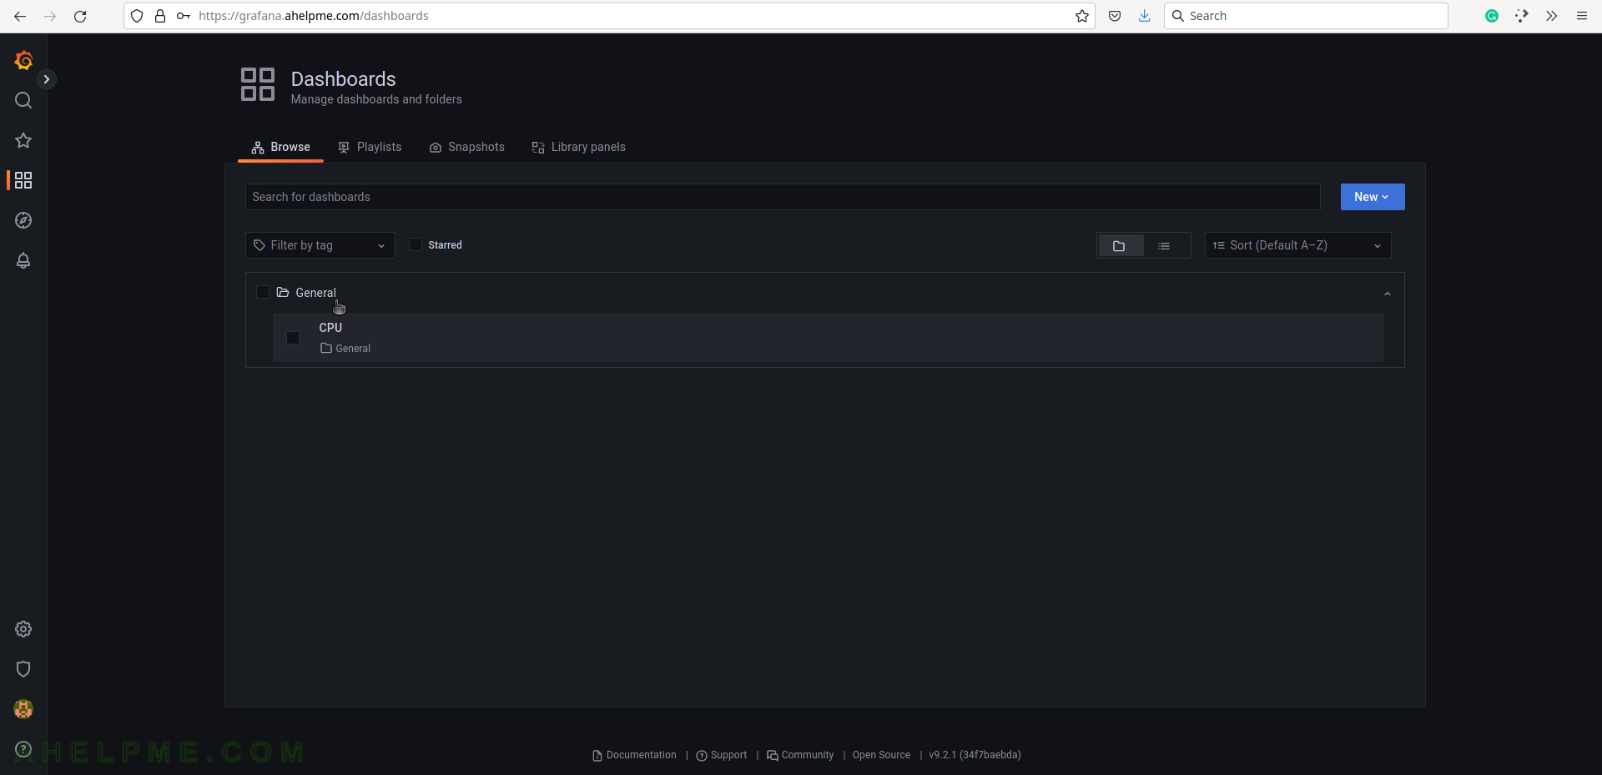Open the Explore compass icon
The height and width of the screenshot is (775, 1602).
coord(23,220)
